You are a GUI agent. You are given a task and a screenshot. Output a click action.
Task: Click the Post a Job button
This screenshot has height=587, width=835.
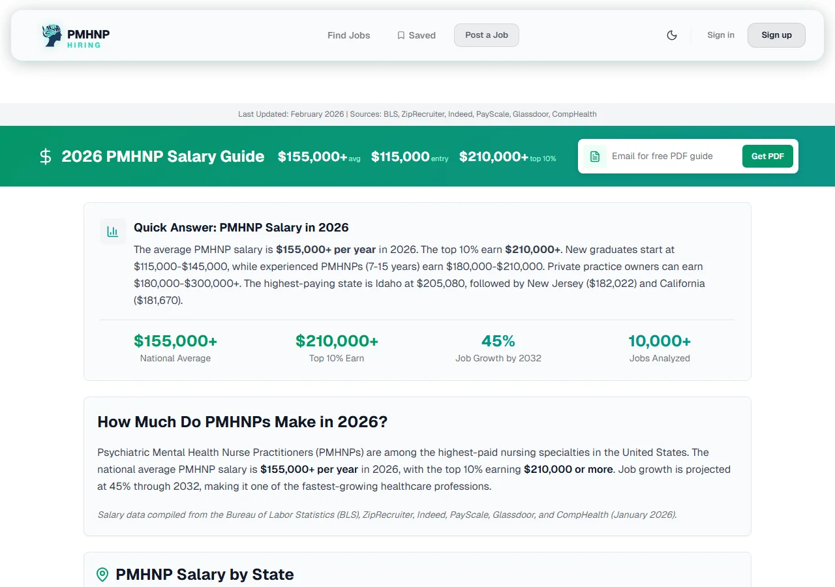tap(487, 35)
